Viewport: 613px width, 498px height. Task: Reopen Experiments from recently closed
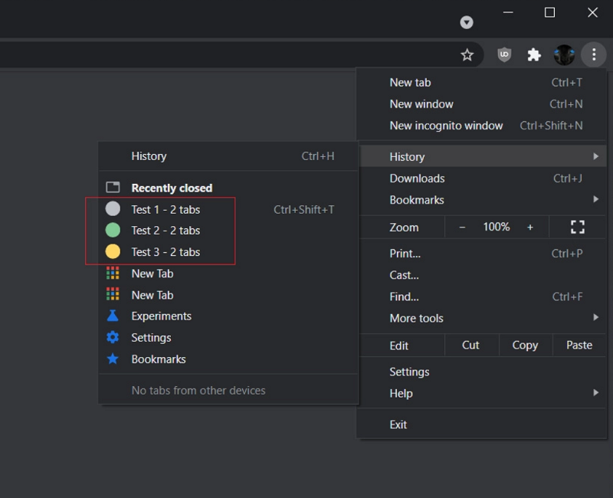click(228, 316)
